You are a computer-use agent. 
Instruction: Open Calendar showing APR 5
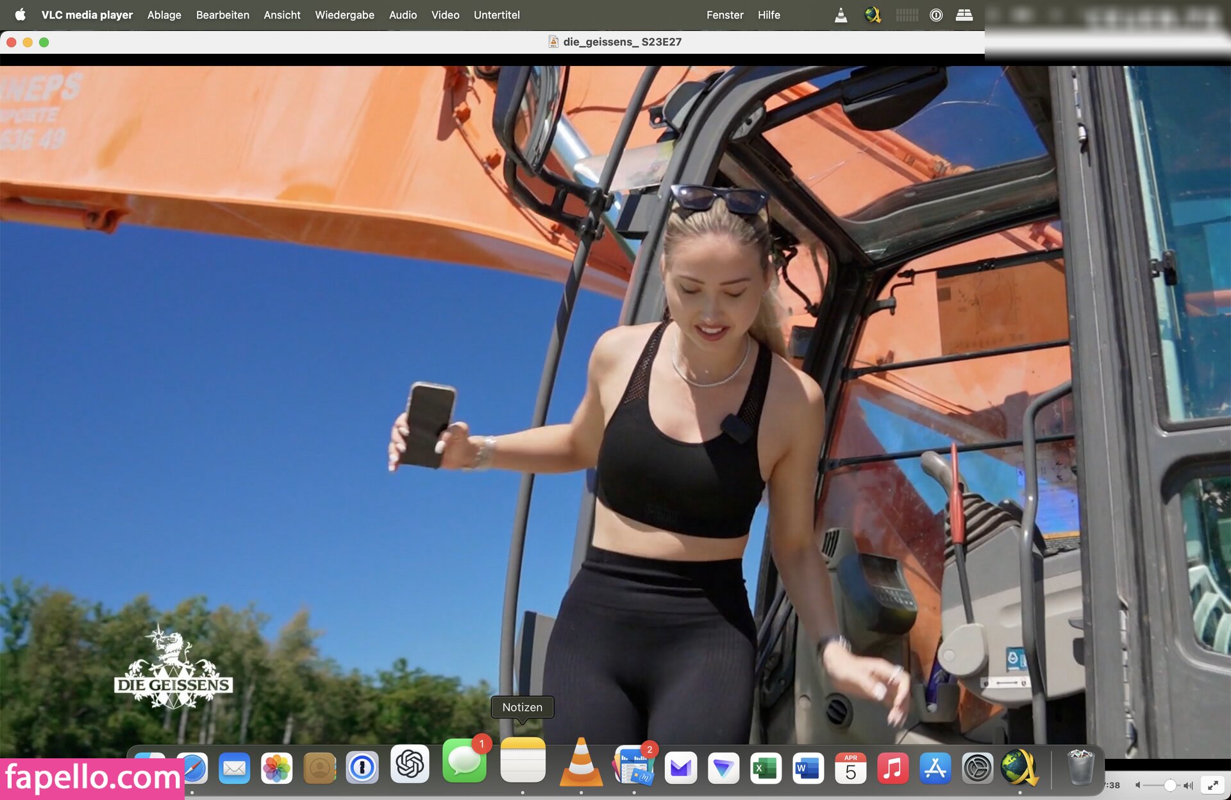(850, 768)
